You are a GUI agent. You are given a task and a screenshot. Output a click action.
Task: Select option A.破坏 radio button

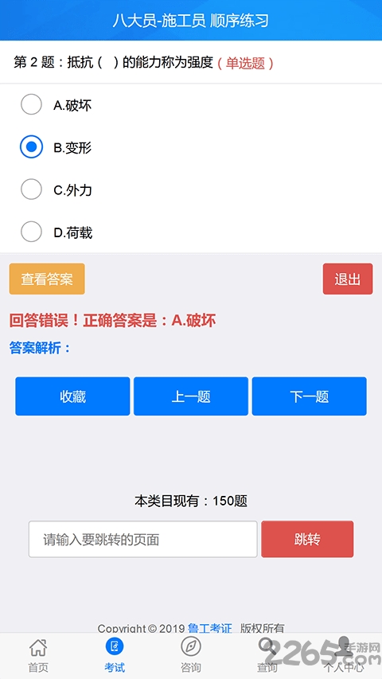pos(31,104)
